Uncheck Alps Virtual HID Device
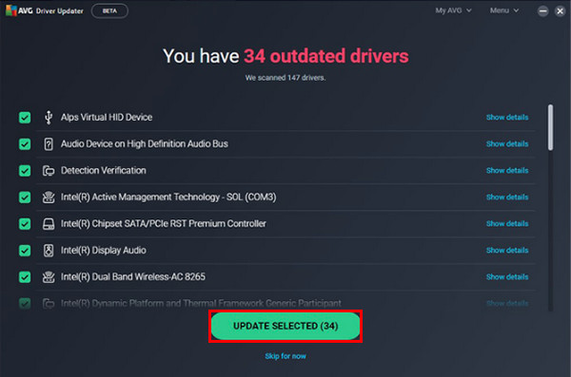Viewport: 571px width, 377px height. (x=25, y=118)
